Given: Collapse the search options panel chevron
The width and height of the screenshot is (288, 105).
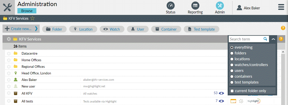Looking at the screenshot, I should click(273, 39).
